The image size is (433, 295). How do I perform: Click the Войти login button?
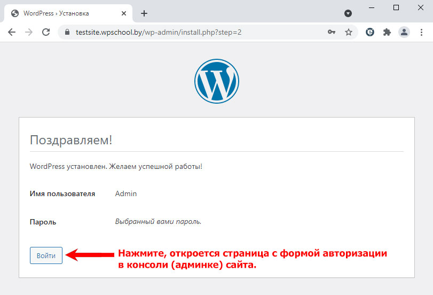[x=46, y=255]
